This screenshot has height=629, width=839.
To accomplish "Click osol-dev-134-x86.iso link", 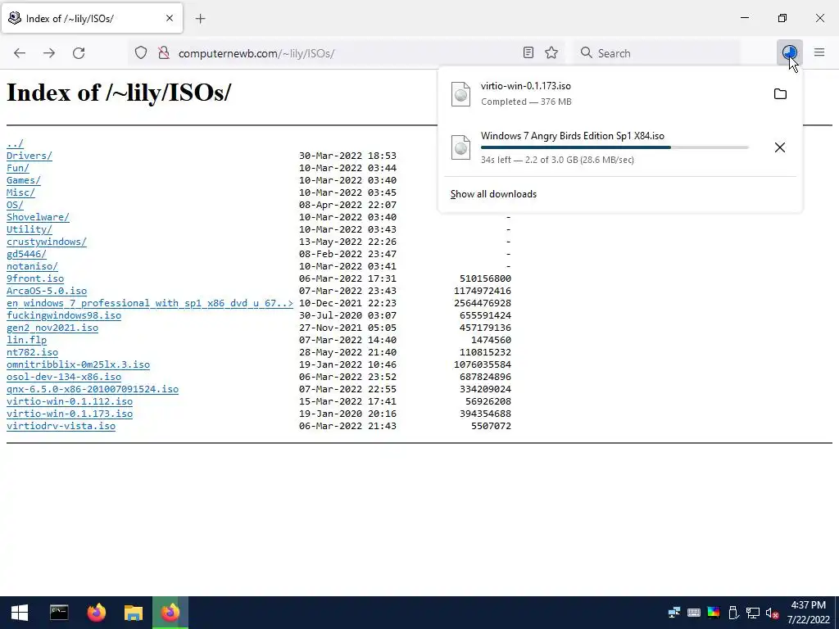I will click(64, 377).
